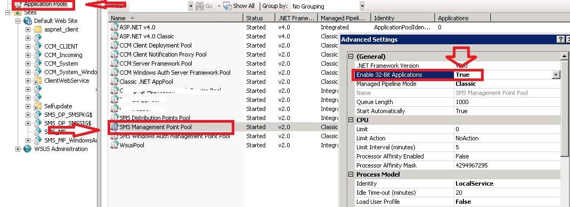Screen dimensions: 570x207
Task: Select CCM Windows Auth Server Framework Pool
Action: (x=175, y=73)
